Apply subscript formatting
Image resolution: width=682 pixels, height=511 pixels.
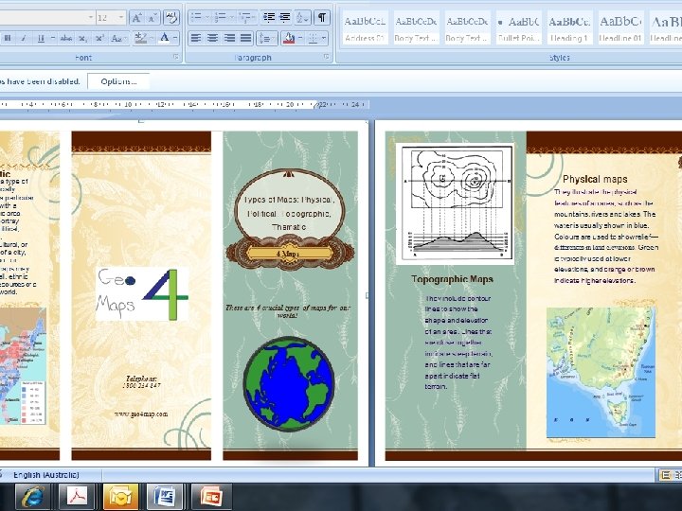pyautogui.click(x=82, y=38)
